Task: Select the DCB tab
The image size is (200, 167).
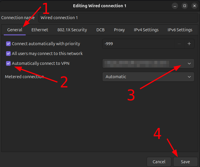Action: [x=100, y=30]
